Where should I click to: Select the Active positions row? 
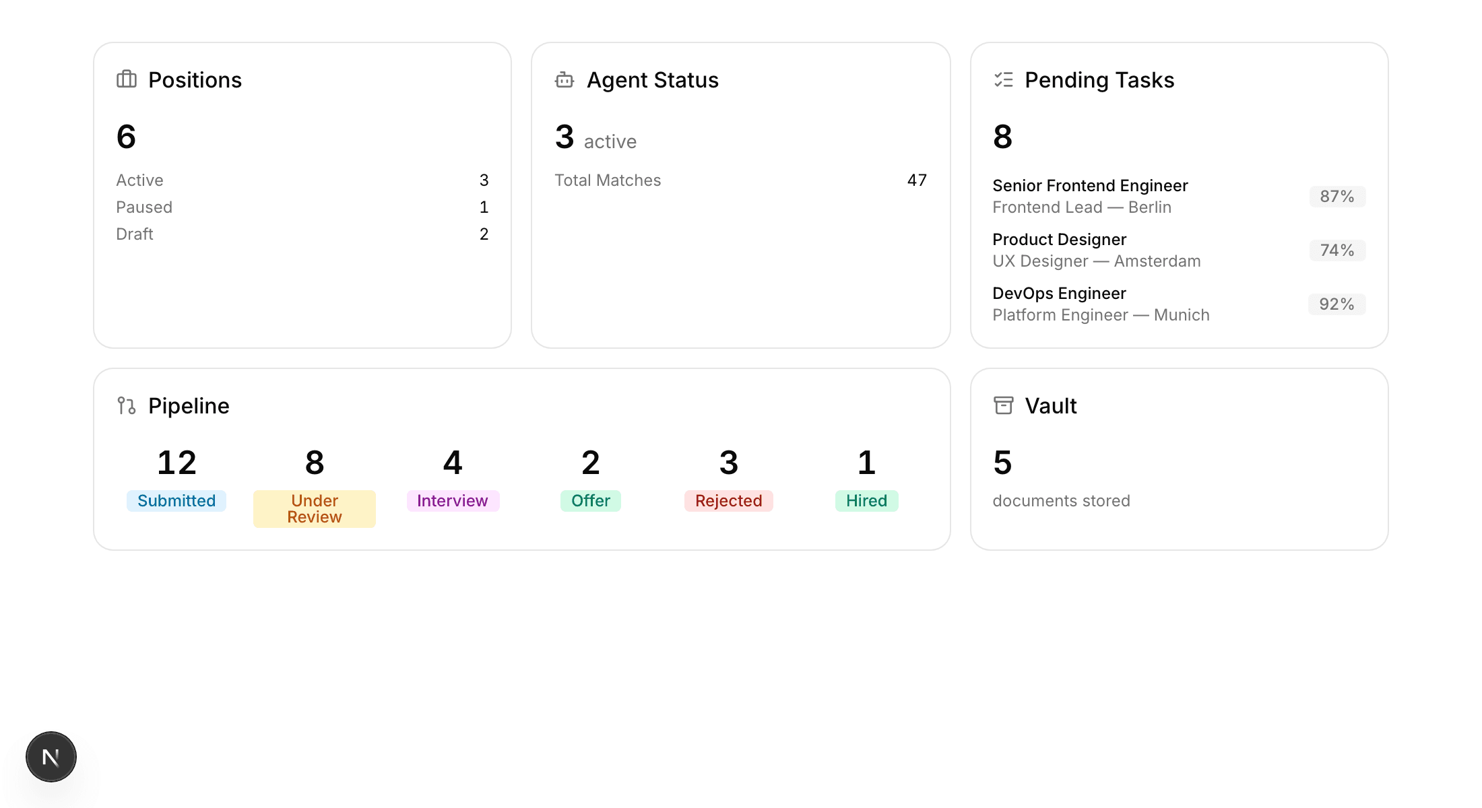302,180
